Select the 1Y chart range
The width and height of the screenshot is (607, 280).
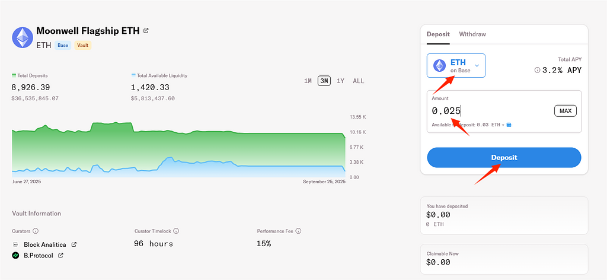click(x=340, y=81)
